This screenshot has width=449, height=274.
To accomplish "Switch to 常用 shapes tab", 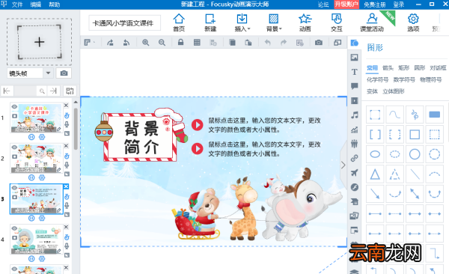I will coord(372,68).
